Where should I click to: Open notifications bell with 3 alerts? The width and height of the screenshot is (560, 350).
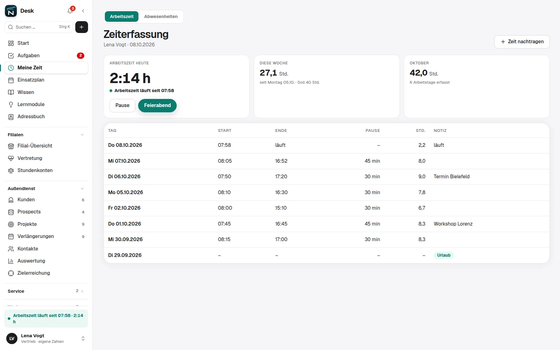click(x=70, y=11)
